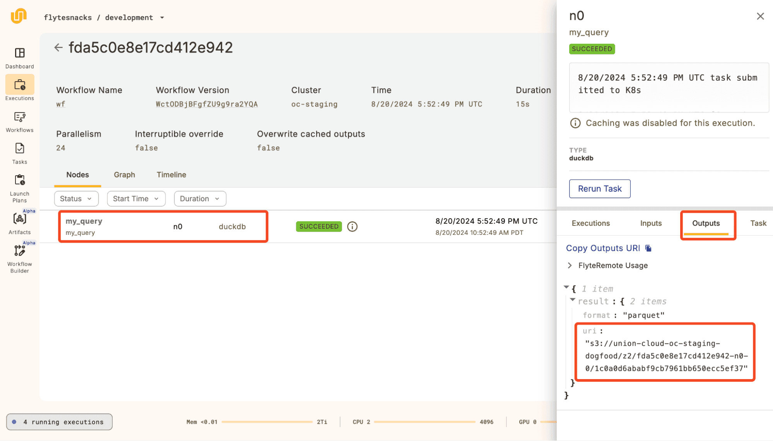
Task: Open the Artifacts alpha sidebar icon
Action: [20, 219]
